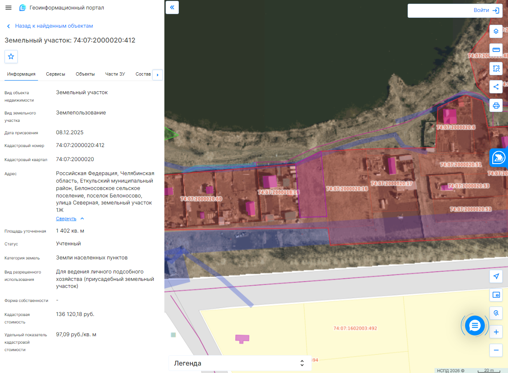Toggle the overview mini-map
The width and height of the screenshot is (508, 373).
tap(496, 295)
